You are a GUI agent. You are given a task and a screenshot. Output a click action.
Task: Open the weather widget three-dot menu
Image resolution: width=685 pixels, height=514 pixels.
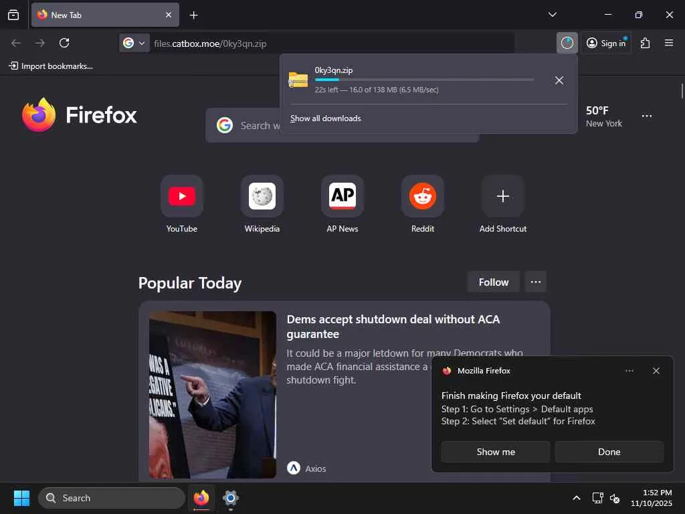[647, 116]
